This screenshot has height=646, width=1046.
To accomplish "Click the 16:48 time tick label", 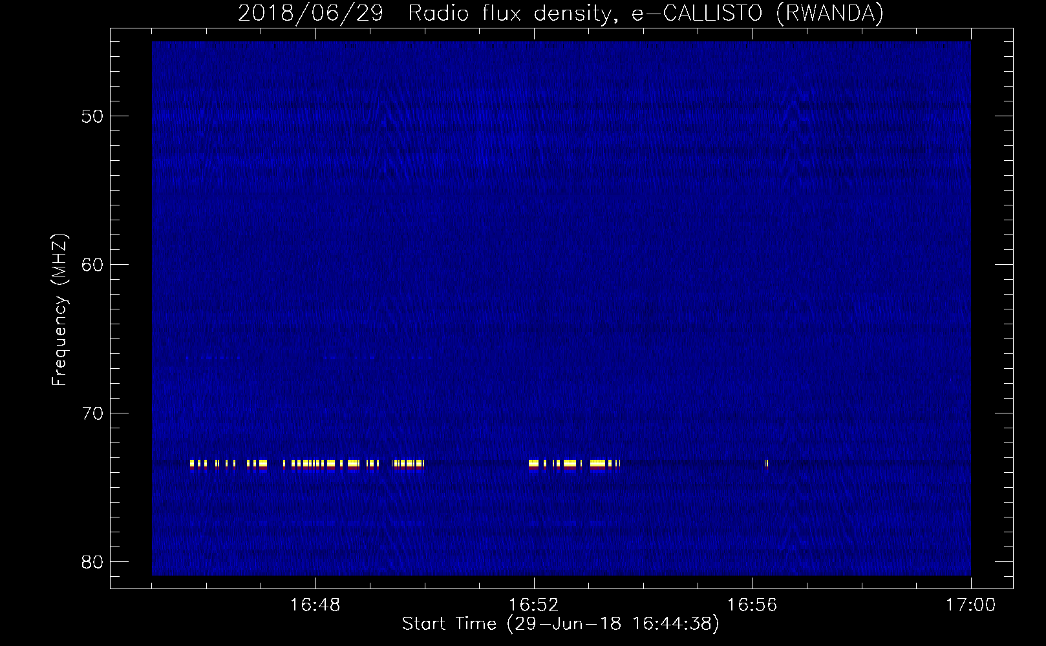I will click(315, 605).
